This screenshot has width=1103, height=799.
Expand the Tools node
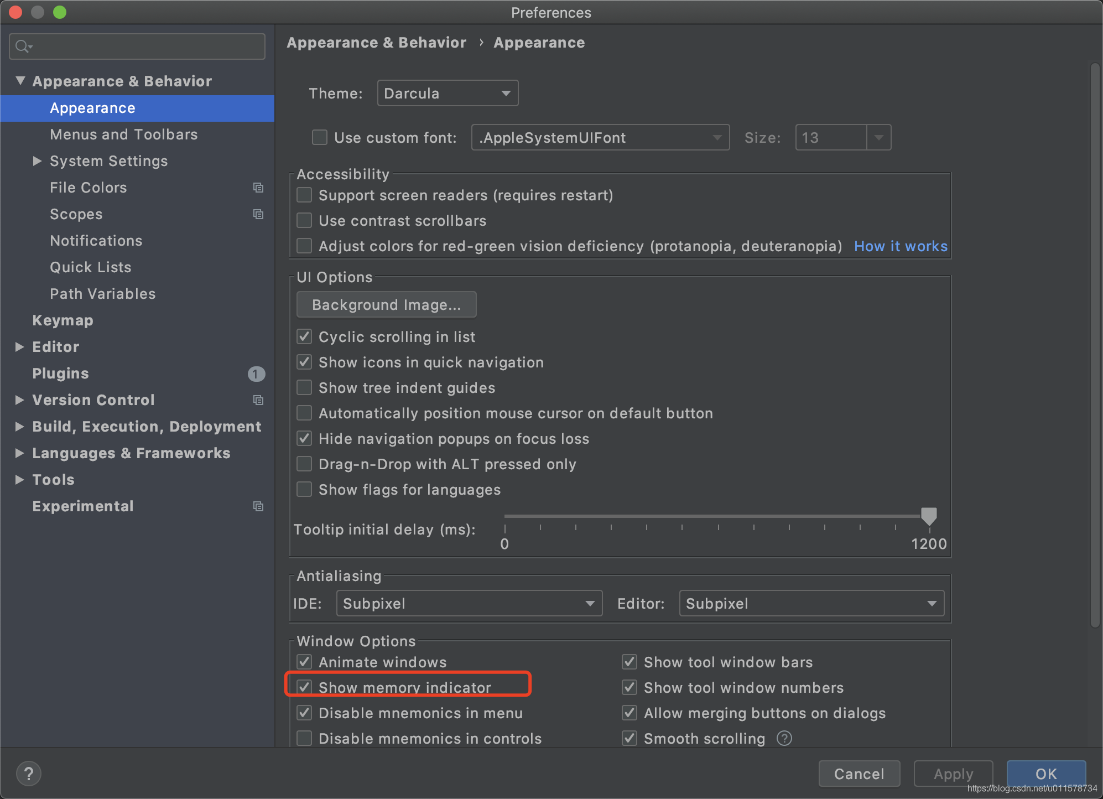coord(19,480)
